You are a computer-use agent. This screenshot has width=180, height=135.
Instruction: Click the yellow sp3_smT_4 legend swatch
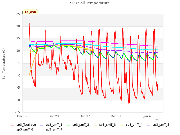(x=122, y=125)
